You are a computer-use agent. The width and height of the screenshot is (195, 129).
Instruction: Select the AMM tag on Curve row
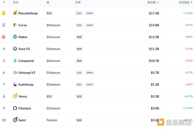[x=90, y=25]
